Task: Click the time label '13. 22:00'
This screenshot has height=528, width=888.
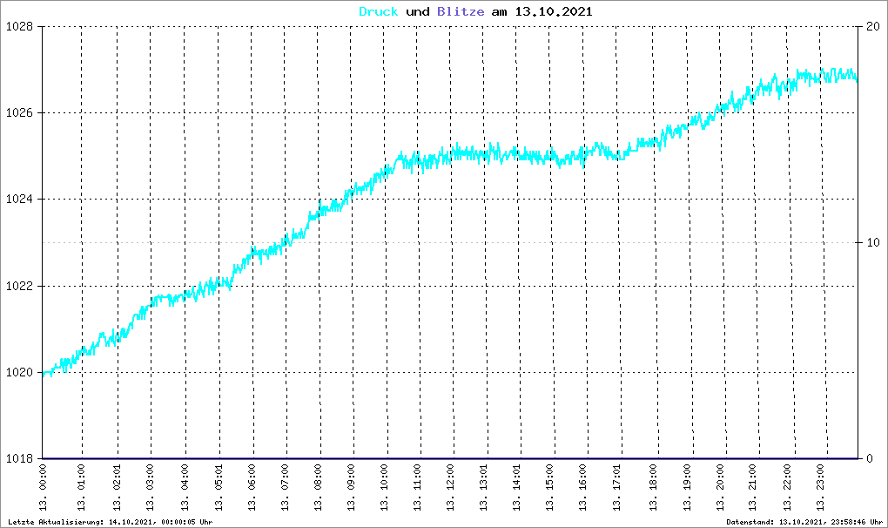Action: tap(787, 487)
